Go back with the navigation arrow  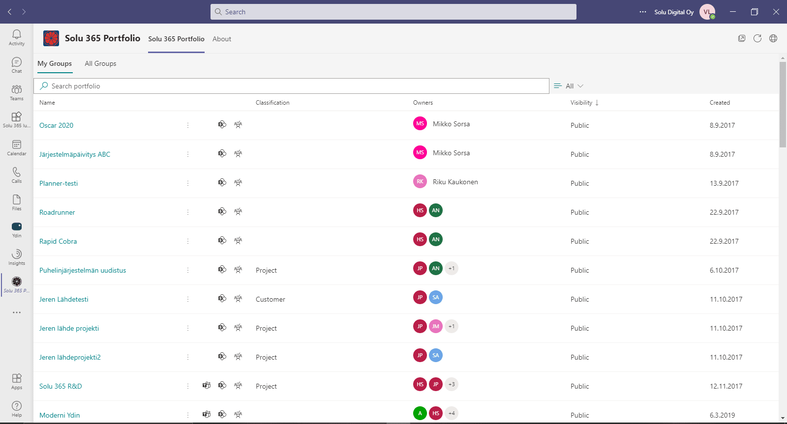[x=10, y=12]
